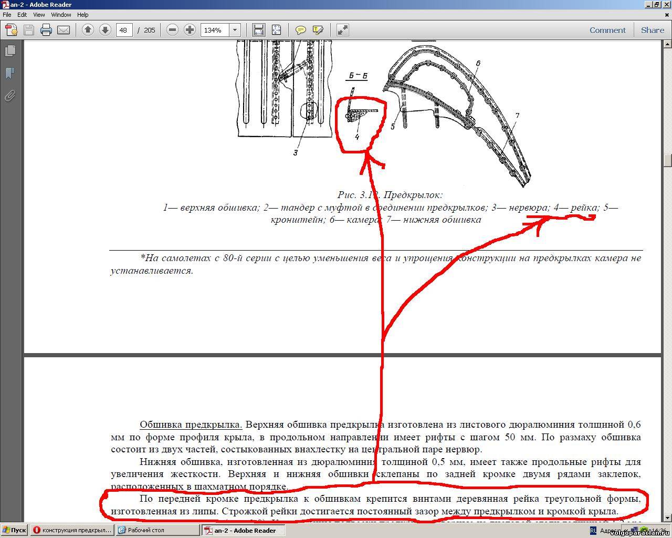Click the Save file icon

click(29, 30)
